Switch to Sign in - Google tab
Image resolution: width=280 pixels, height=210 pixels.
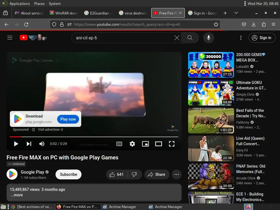click(x=202, y=13)
